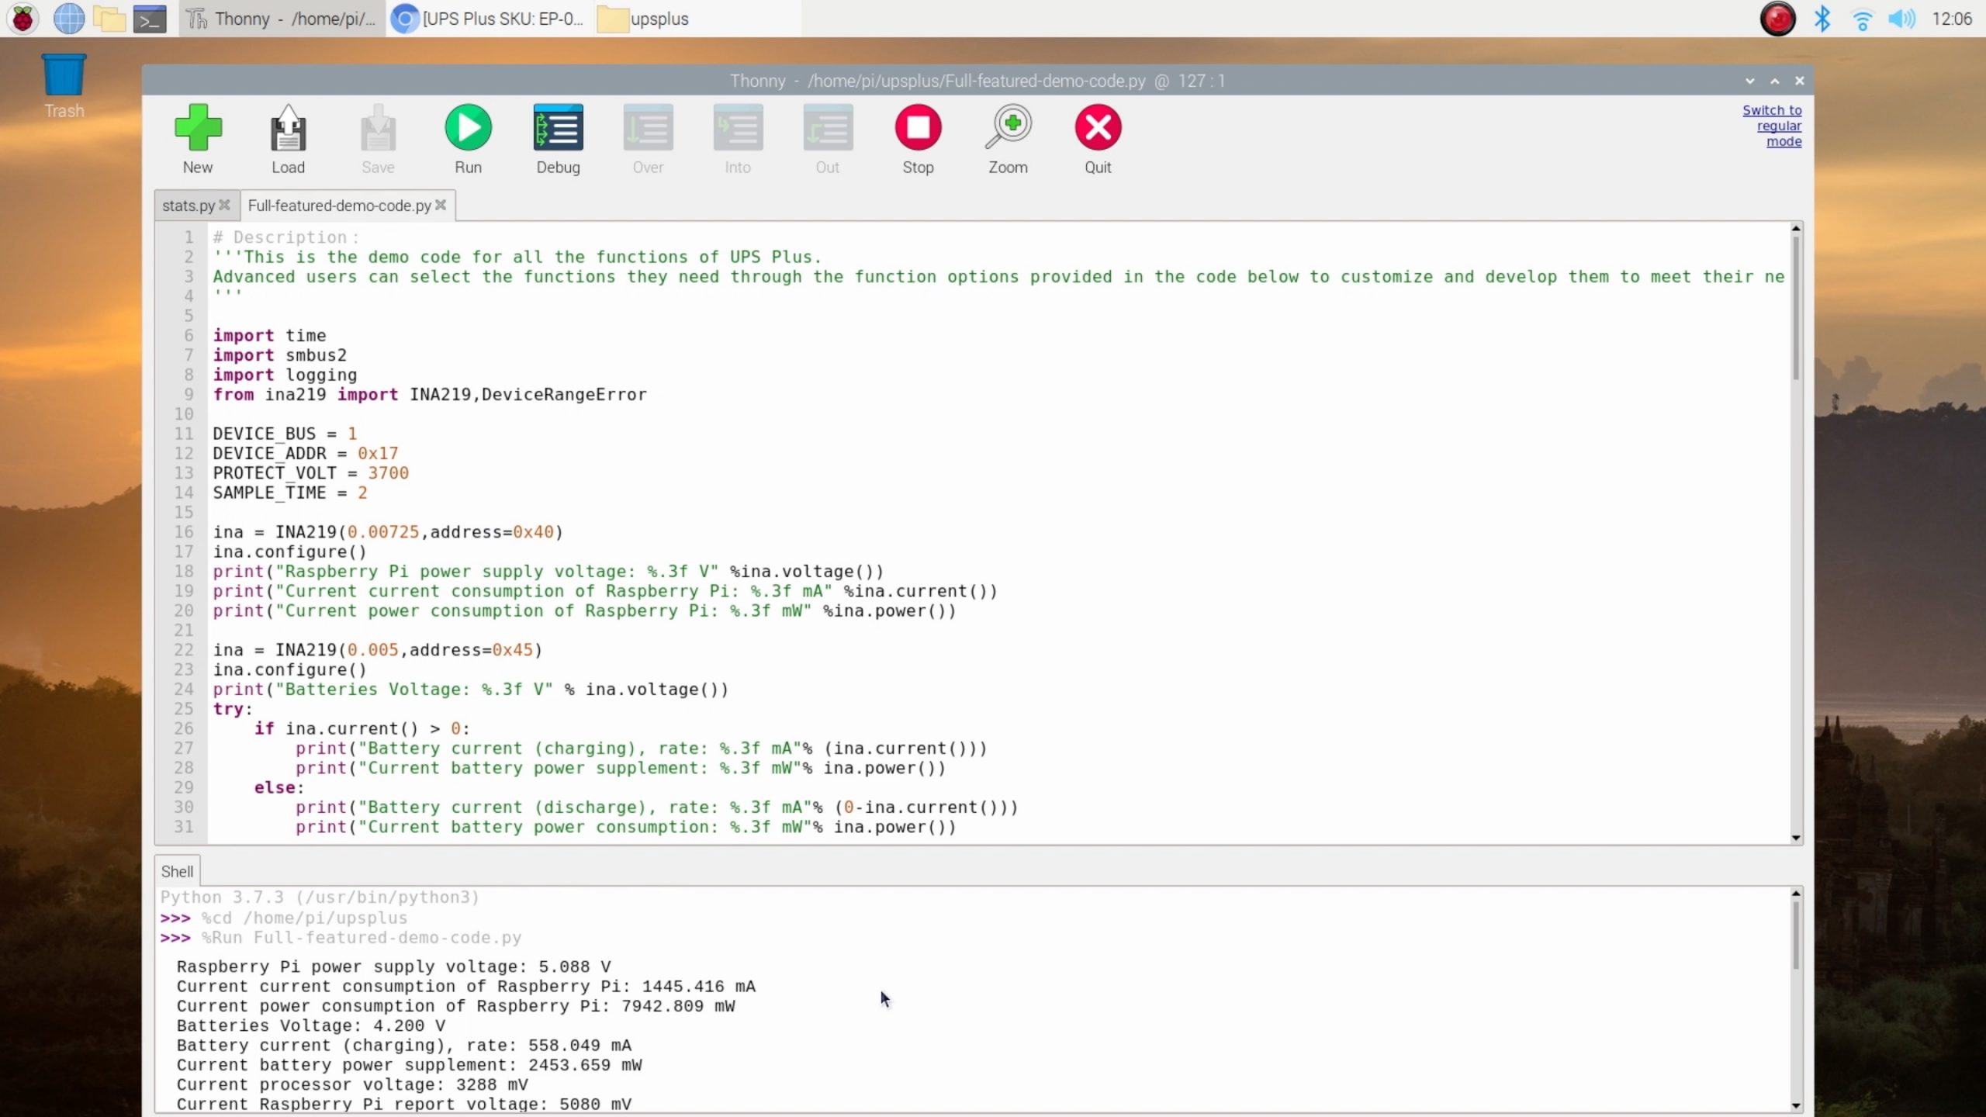Click the red Stop icon
The image size is (1986, 1117).
(918, 129)
